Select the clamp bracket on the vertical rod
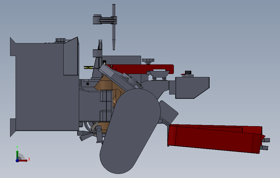 point(105,20)
